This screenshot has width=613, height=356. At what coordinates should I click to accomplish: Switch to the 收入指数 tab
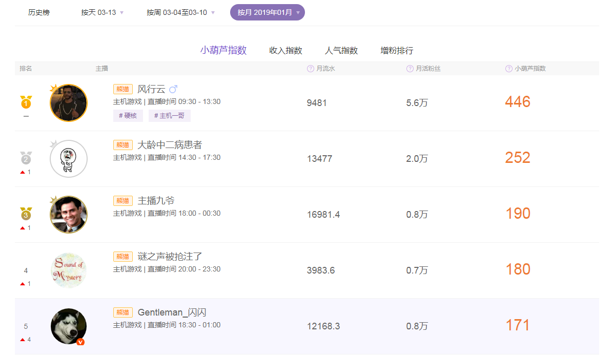(x=285, y=50)
